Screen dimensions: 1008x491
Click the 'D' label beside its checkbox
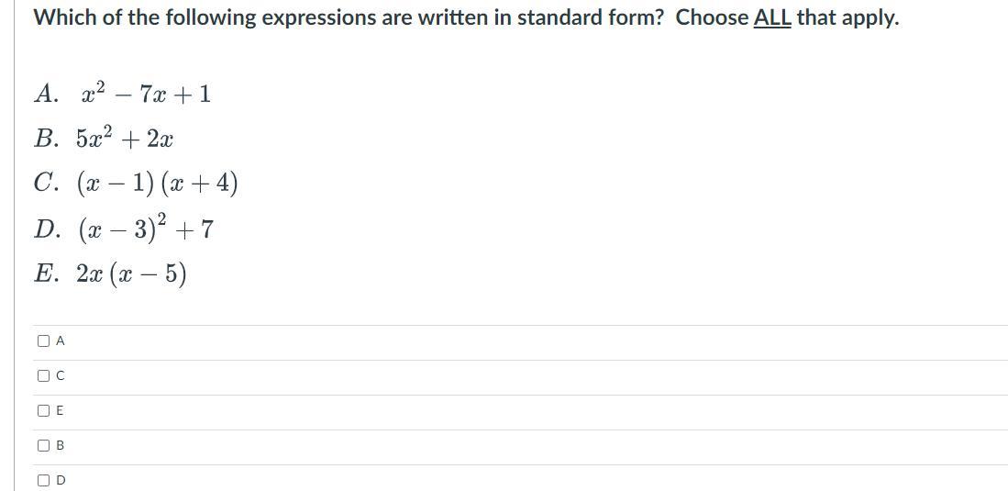[x=61, y=480]
